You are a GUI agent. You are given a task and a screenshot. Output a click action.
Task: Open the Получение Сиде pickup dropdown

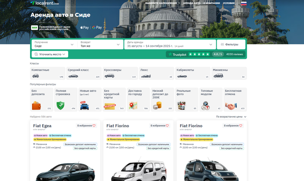tap(54, 45)
